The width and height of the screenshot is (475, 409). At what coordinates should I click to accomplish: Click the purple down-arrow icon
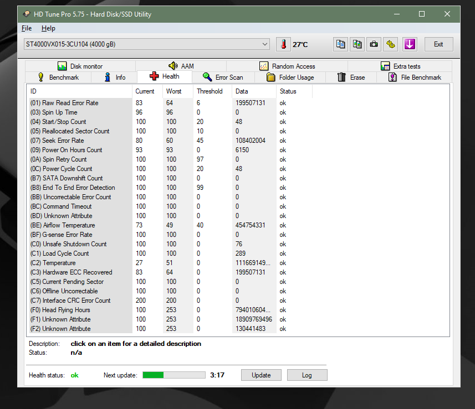pos(410,44)
